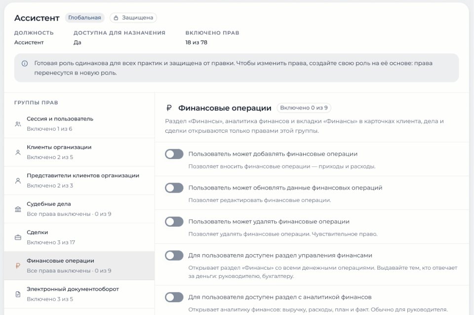Click the courthouse icon beside Судебные дела
The height and width of the screenshot is (315, 474).
pos(18,209)
